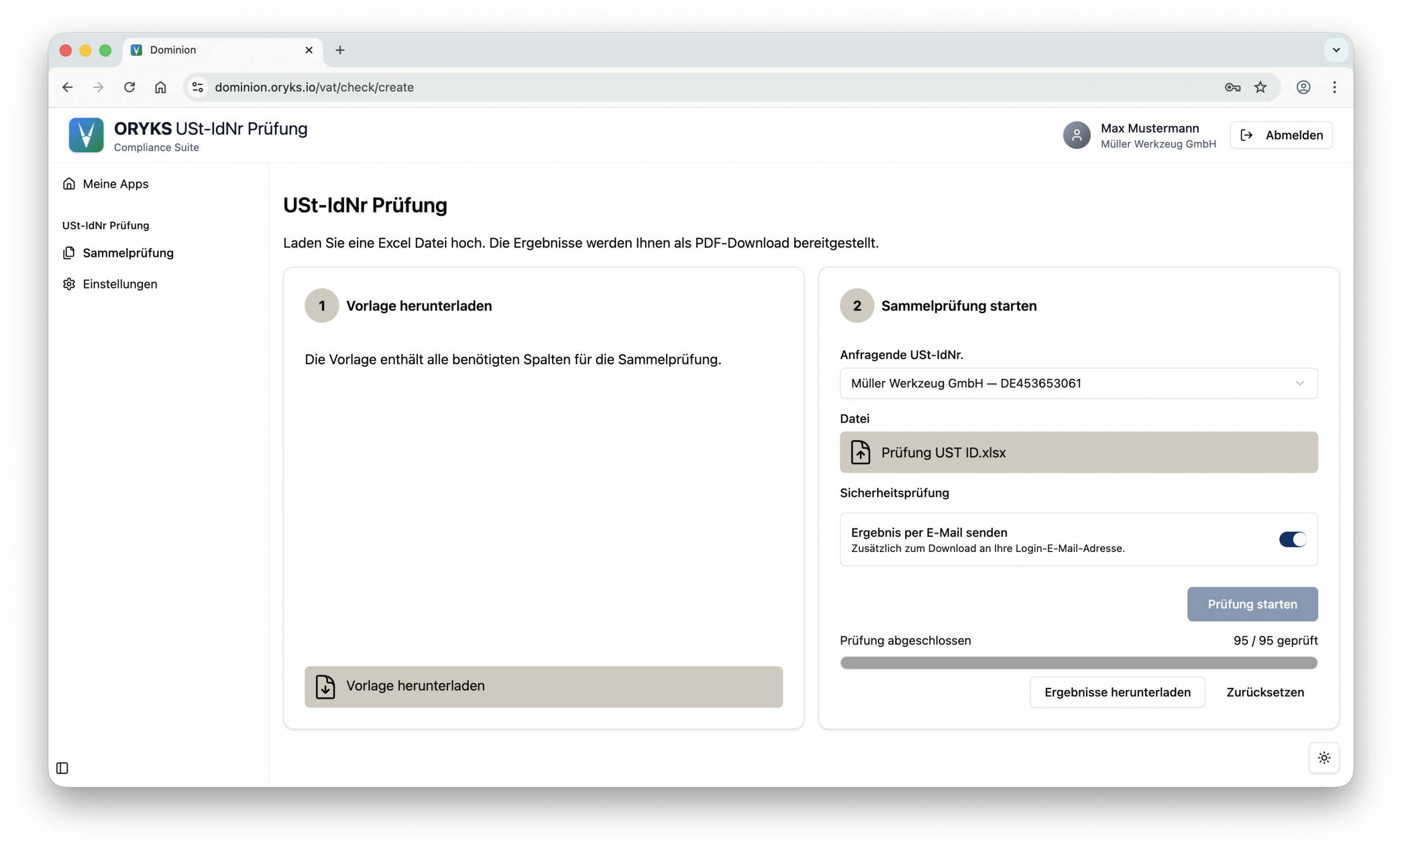Click Zurücksetzen button
The height and width of the screenshot is (851, 1402).
pyautogui.click(x=1265, y=692)
